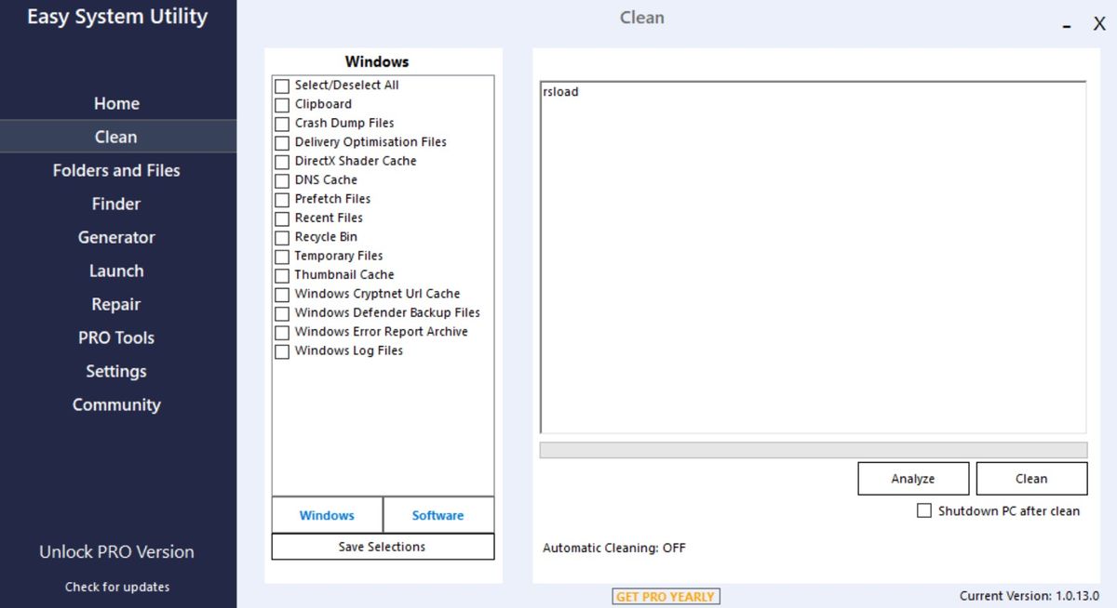Open GET PRO YEARLY offer
The width and height of the screenshot is (1117, 608).
[666, 596]
